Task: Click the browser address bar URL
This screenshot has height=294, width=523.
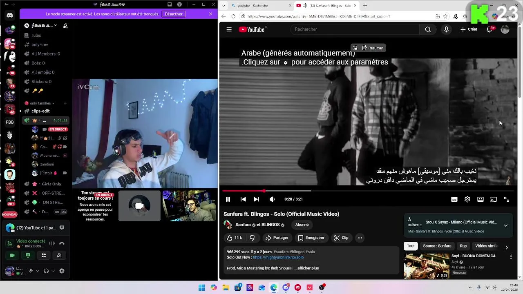Action: [319, 16]
